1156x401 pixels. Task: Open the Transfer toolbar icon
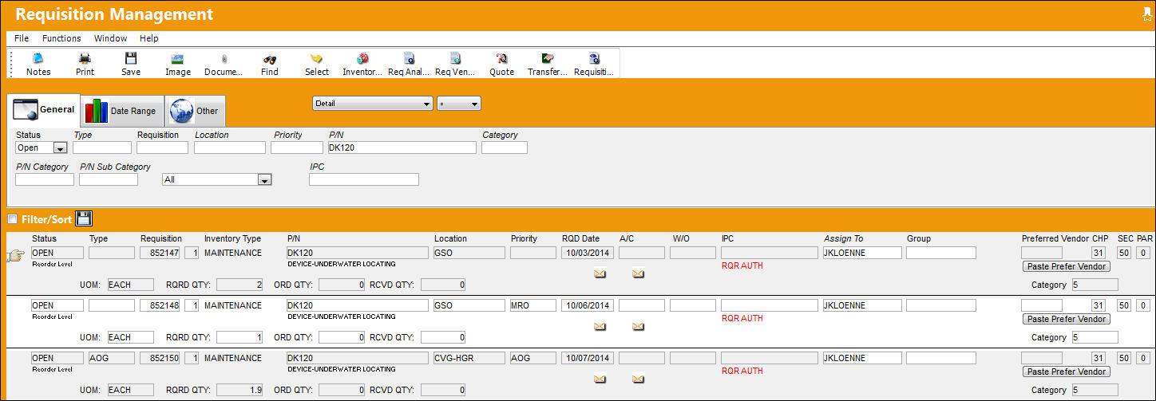[x=548, y=58]
